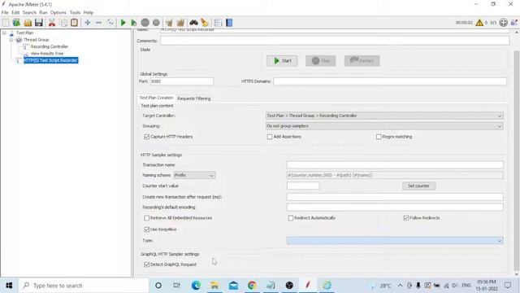520x293 pixels.
Task: Click the Copy icon in toolbar
Action: tap(63, 23)
